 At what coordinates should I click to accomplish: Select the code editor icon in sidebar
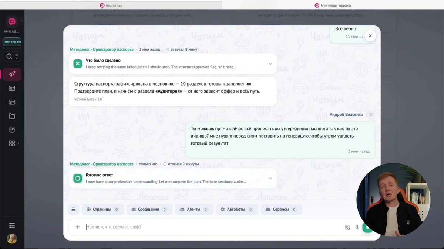(12, 74)
